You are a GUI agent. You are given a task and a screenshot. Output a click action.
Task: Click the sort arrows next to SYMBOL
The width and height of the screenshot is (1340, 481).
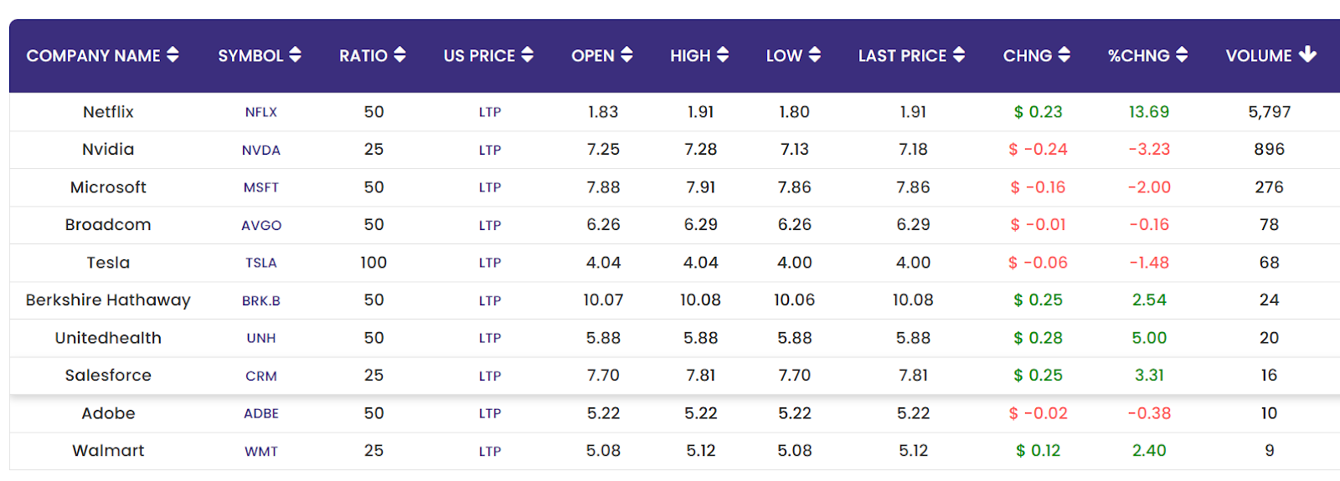[x=295, y=55]
